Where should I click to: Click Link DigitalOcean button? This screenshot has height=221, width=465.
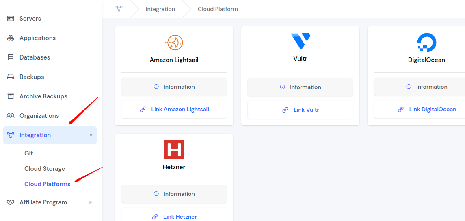pos(420,110)
